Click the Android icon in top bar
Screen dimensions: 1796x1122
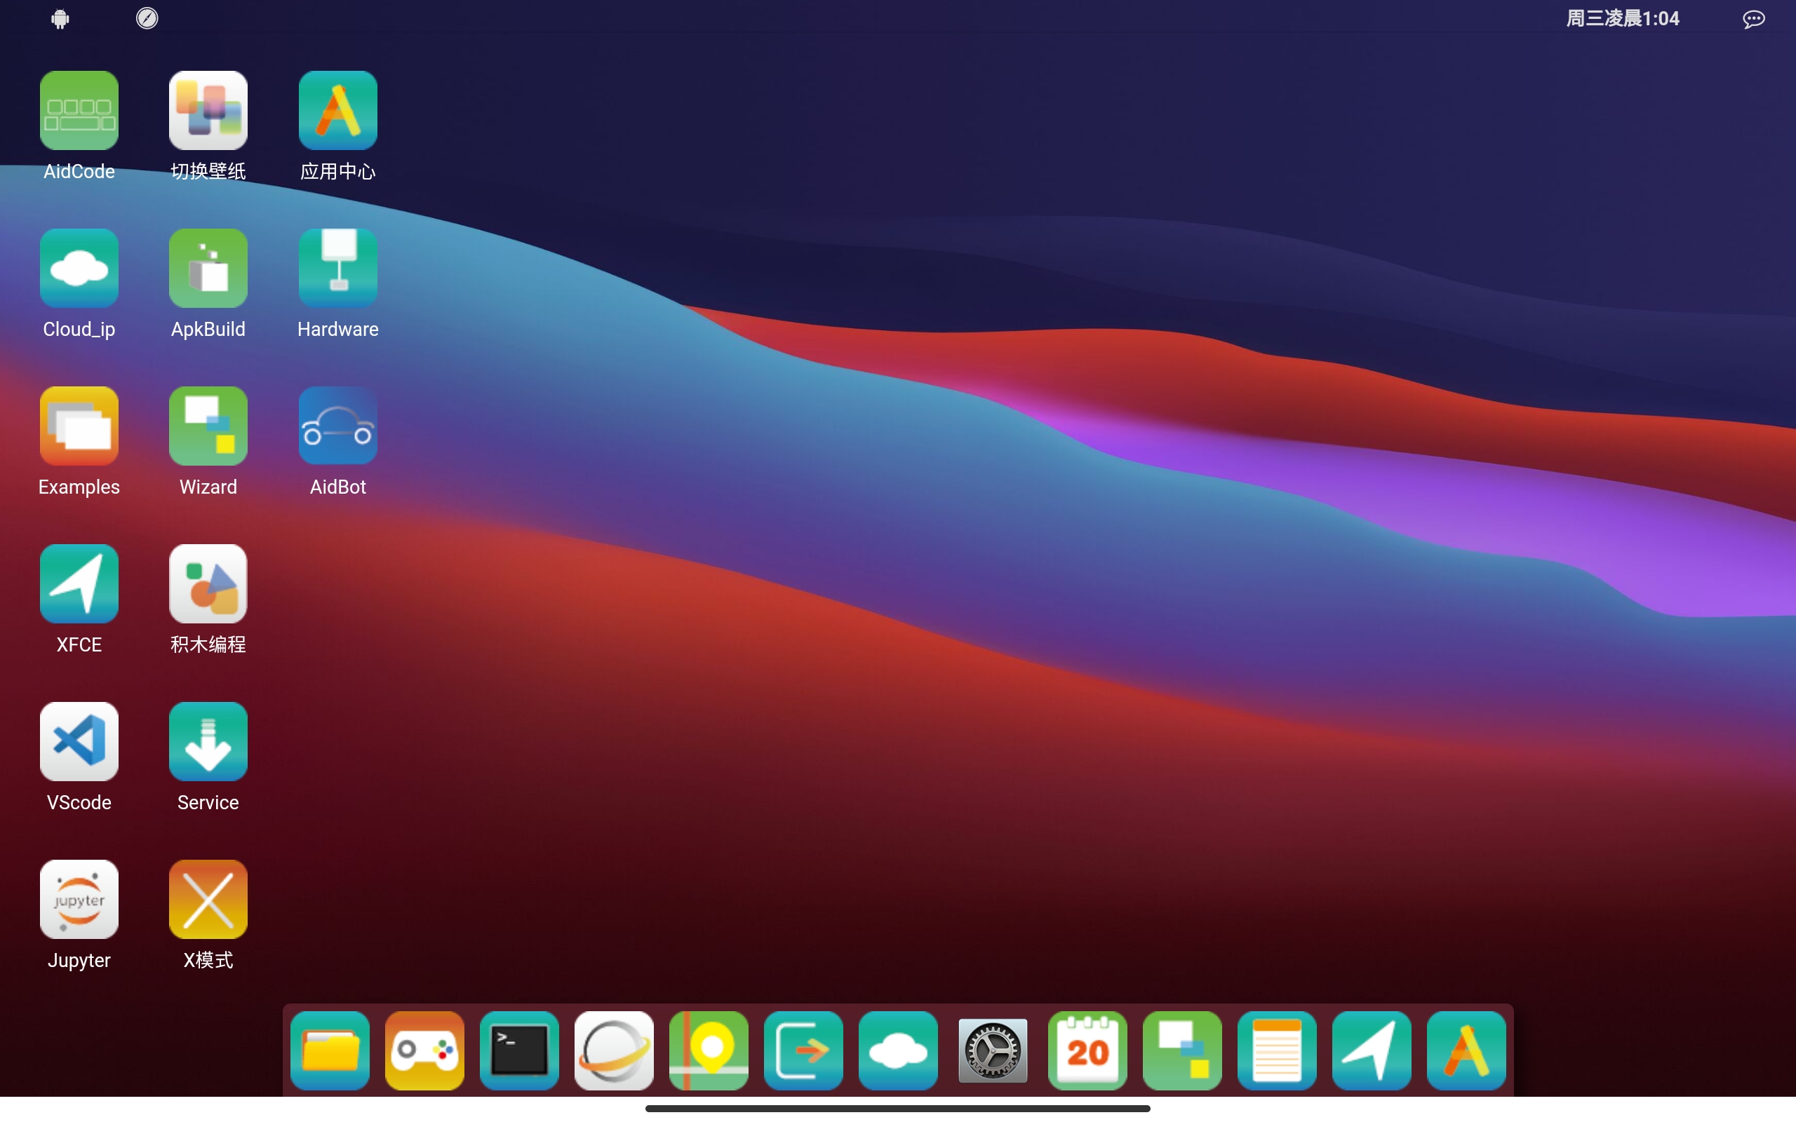60,18
